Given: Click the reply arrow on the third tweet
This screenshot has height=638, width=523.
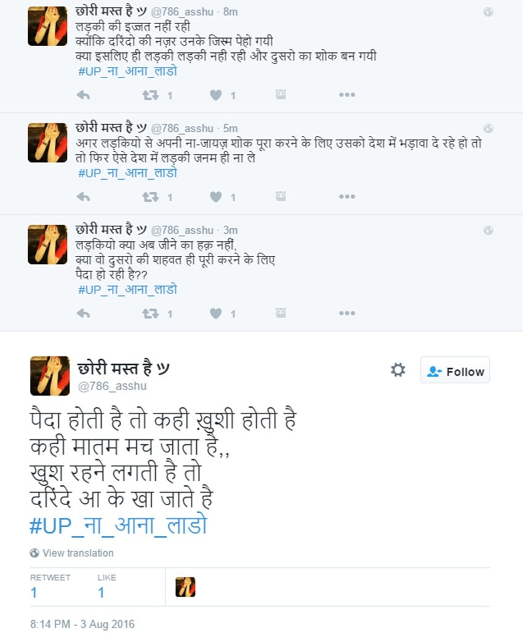Looking at the screenshot, I should (x=84, y=313).
